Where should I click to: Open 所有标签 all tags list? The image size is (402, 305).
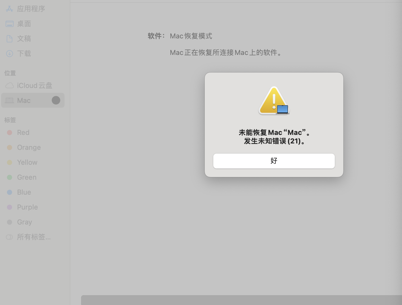click(28, 237)
